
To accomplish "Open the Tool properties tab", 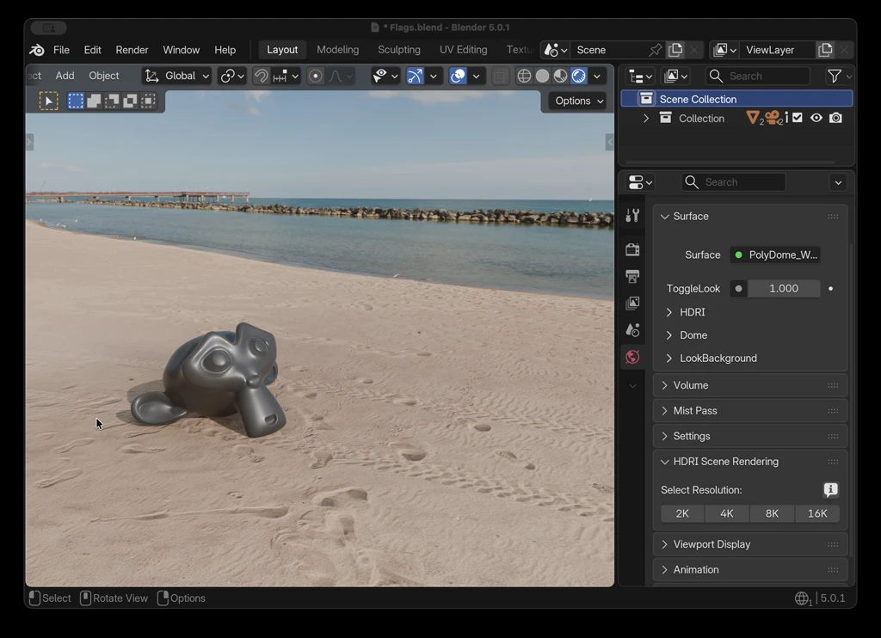I will pyautogui.click(x=632, y=216).
